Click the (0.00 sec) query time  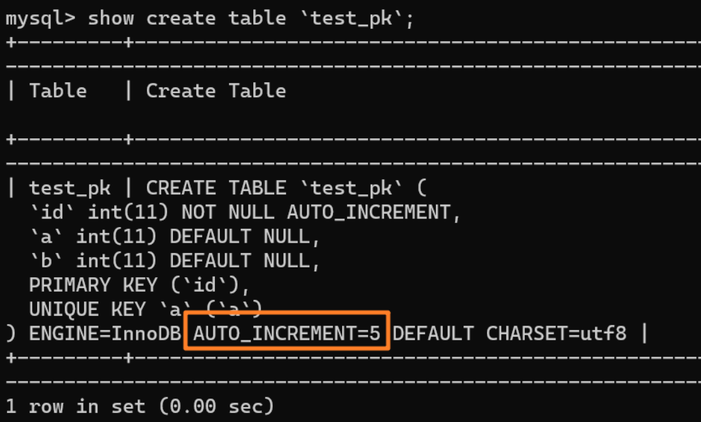coord(215,406)
